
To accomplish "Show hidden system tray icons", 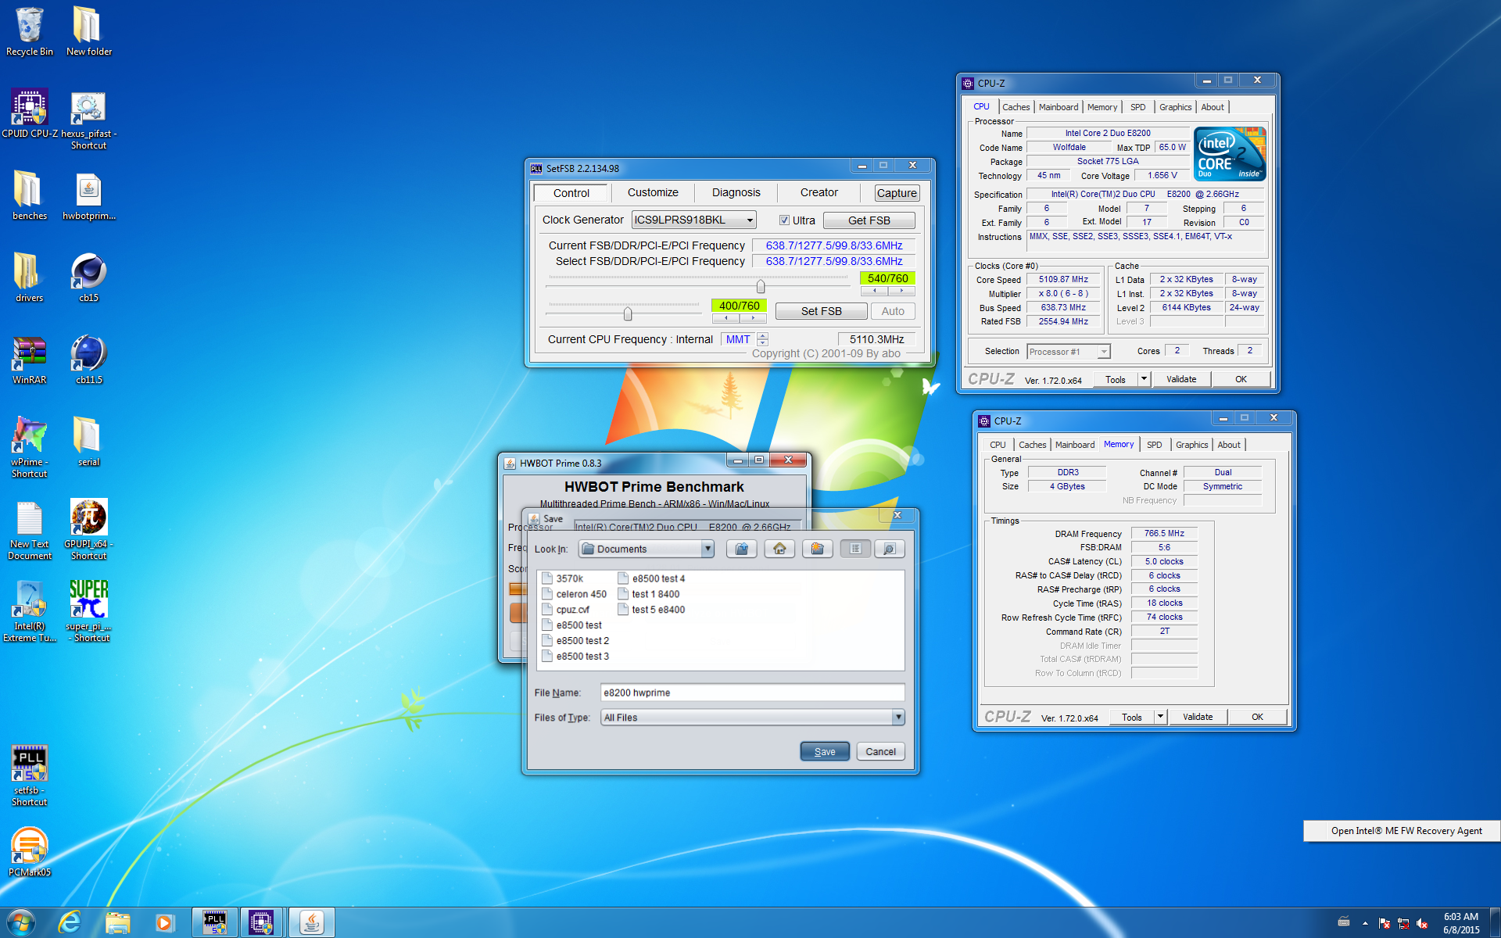I will pyautogui.click(x=1365, y=923).
